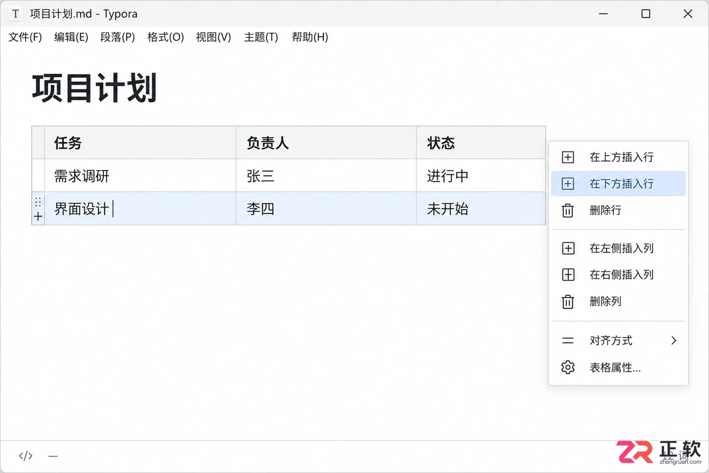Open the 编辑(E) menu
The image size is (709, 473).
(x=71, y=37)
